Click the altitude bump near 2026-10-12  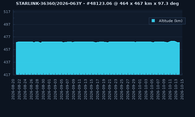(173, 41)
